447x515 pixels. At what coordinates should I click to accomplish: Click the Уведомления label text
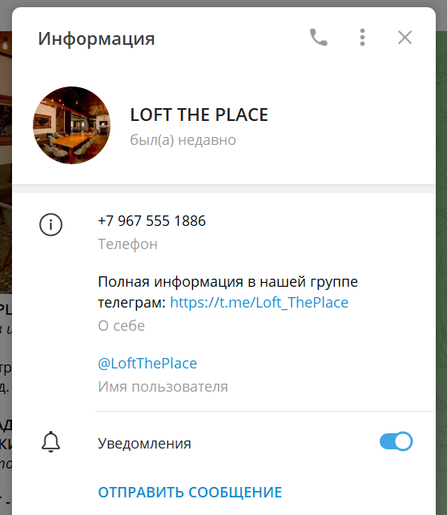tap(144, 444)
